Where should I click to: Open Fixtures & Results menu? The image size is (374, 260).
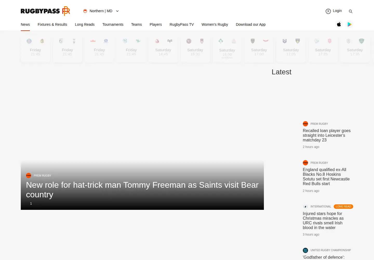tap(52, 24)
